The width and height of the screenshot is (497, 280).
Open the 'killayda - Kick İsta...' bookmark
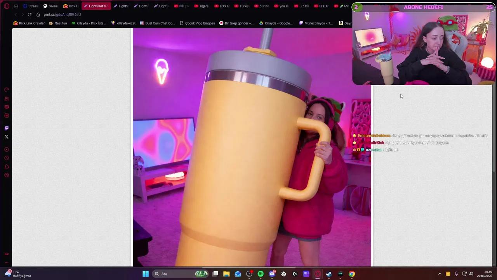point(89,23)
